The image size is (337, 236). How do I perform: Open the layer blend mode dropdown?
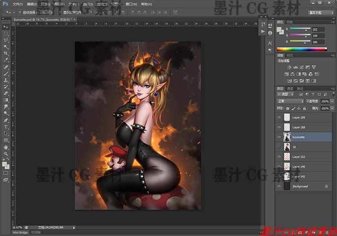[x=290, y=101]
